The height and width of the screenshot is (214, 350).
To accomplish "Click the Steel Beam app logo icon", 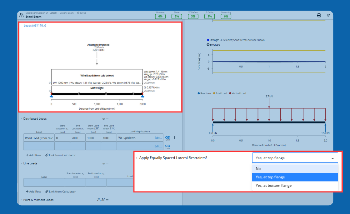I will click(22, 15).
